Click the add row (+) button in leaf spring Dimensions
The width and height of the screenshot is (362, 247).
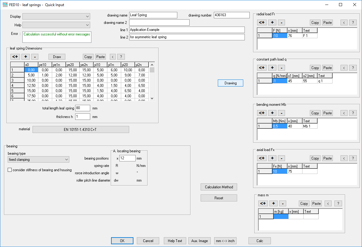(26, 57)
